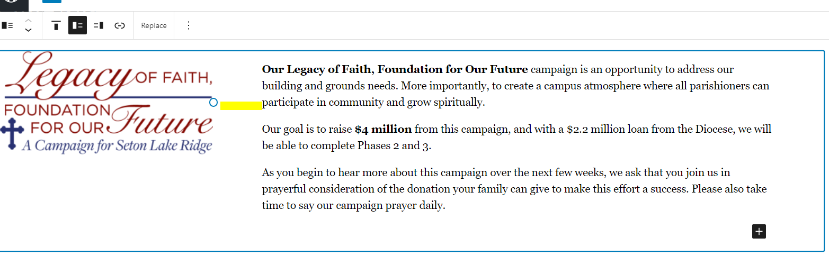Move the block down
829x265 pixels.
[x=29, y=30]
